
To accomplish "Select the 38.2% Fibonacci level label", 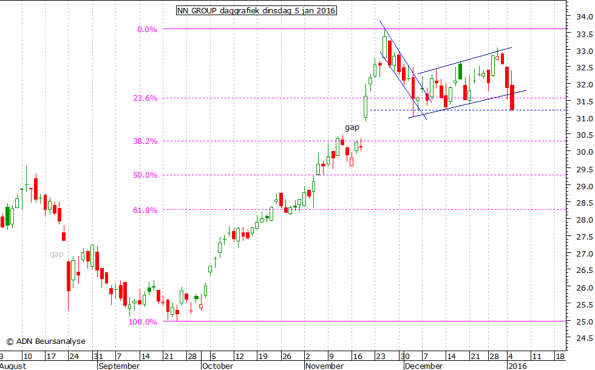I will (145, 141).
